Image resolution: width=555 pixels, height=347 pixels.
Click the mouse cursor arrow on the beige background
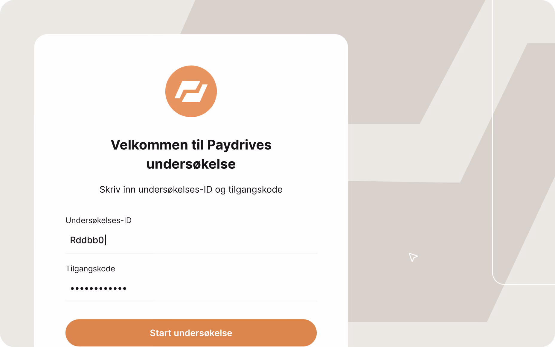coord(413,258)
